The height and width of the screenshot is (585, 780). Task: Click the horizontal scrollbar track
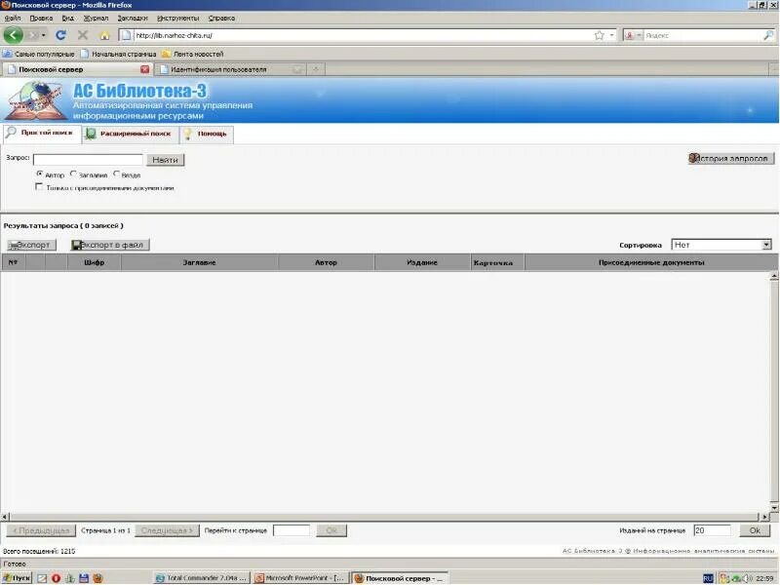[385, 517]
